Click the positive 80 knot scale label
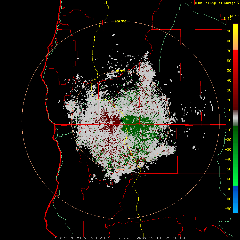Viewport: 240px width, 240px height. (x=229, y=41)
